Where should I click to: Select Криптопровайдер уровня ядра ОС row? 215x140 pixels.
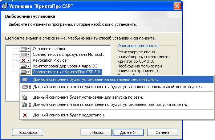[65, 66]
